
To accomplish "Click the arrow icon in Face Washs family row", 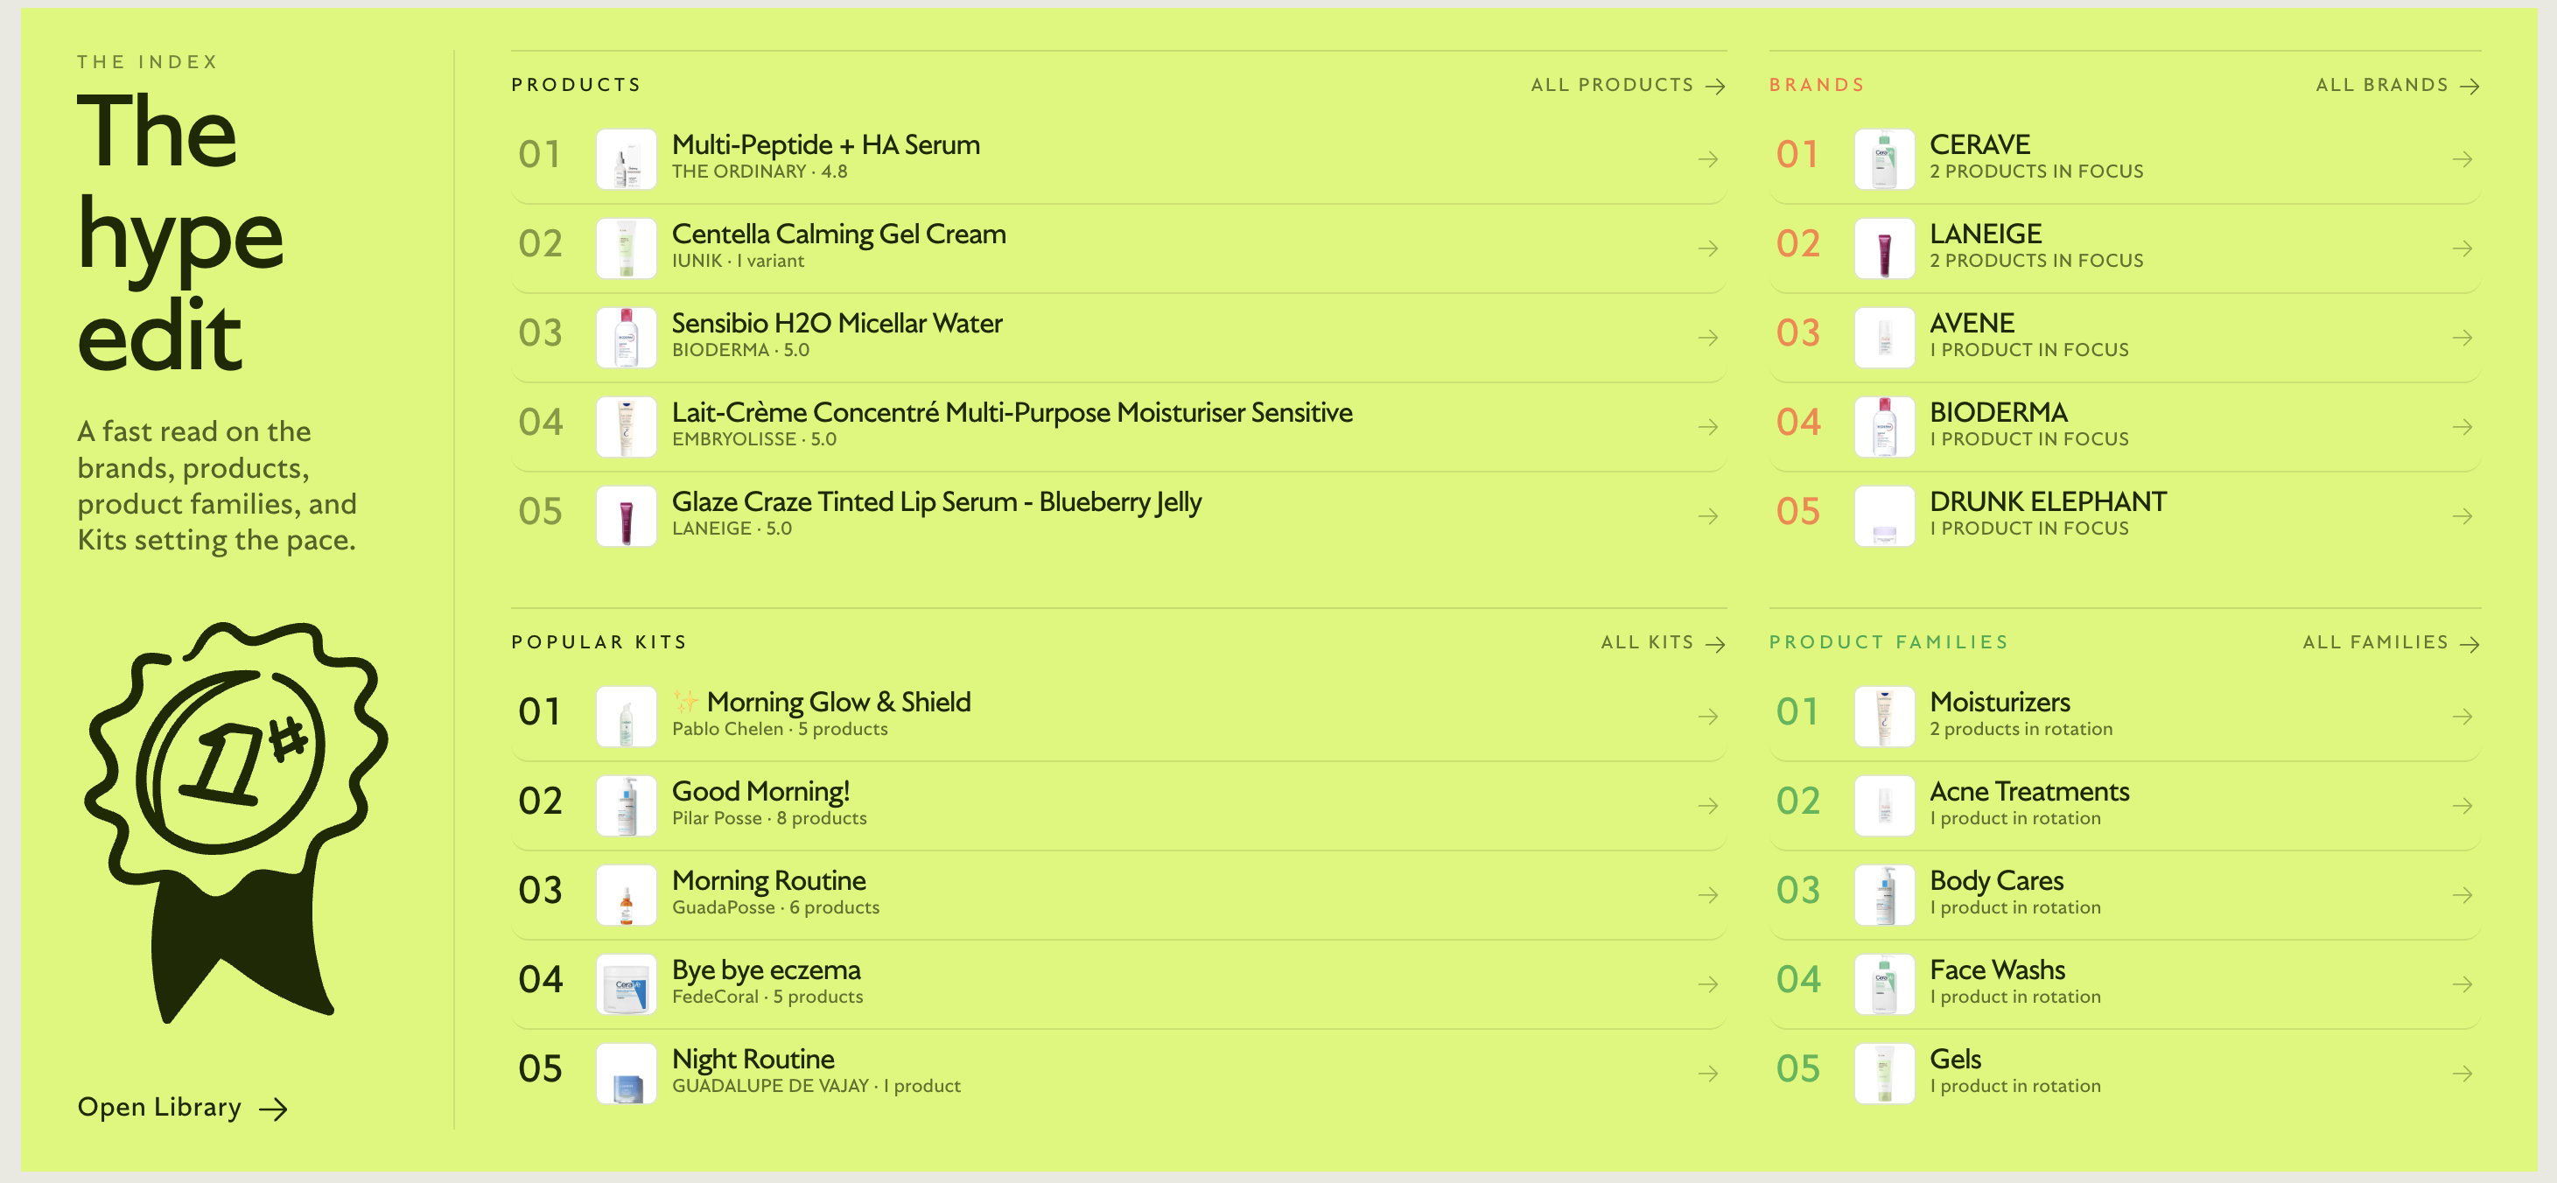I will click(2462, 984).
